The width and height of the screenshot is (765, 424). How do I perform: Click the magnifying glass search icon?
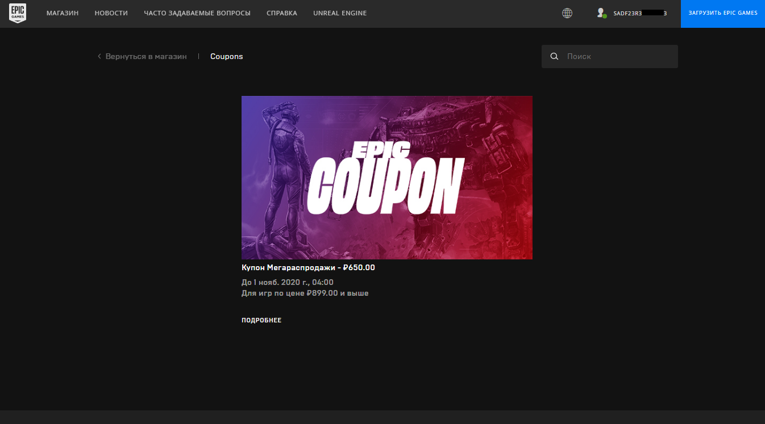[554, 57]
